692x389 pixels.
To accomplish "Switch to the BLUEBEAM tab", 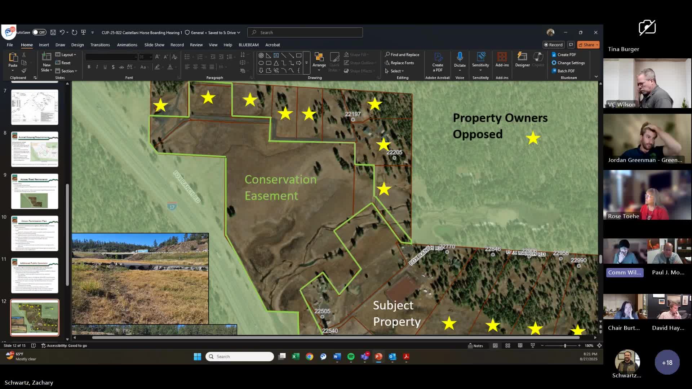I will click(x=249, y=45).
